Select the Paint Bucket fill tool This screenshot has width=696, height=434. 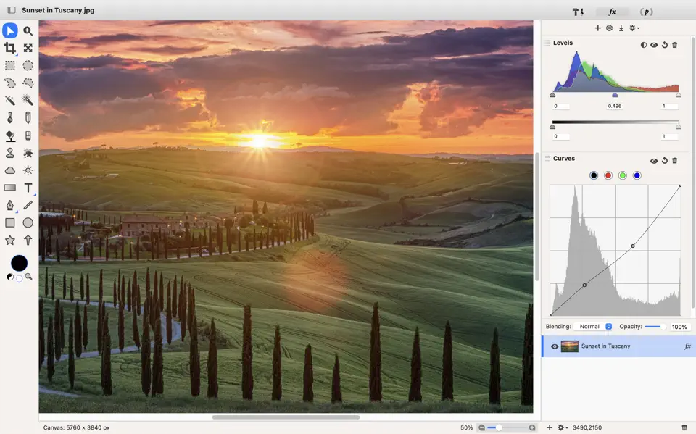tap(9, 135)
